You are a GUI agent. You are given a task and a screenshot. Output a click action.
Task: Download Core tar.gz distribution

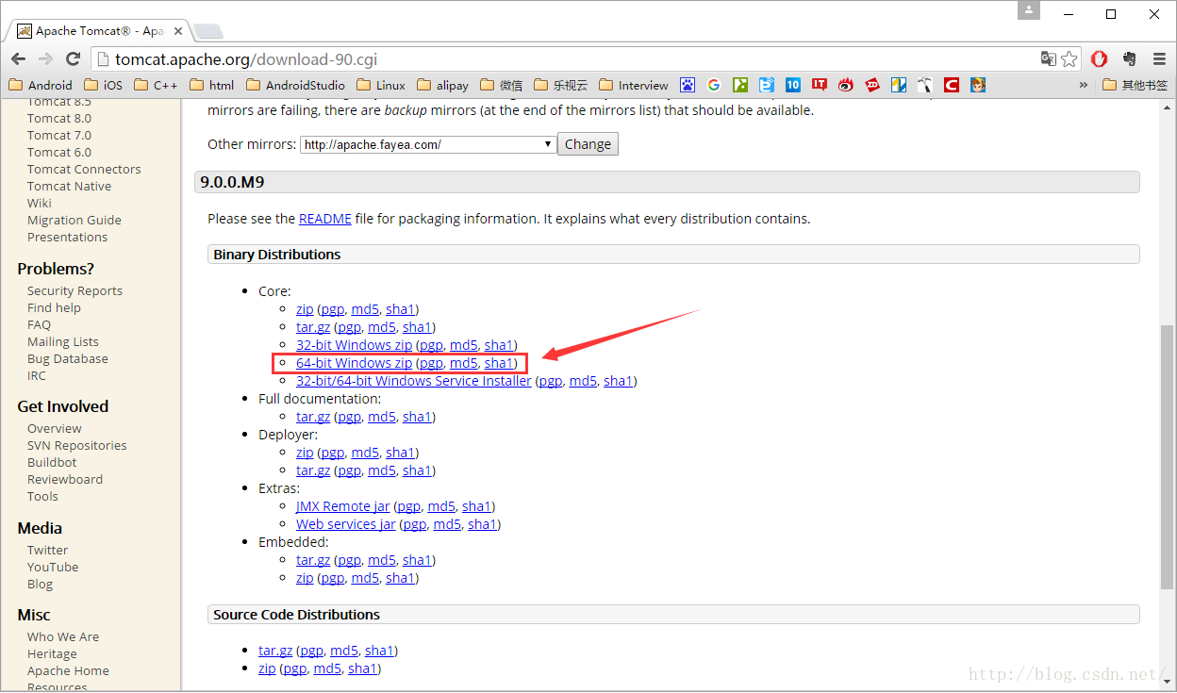point(313,327)
